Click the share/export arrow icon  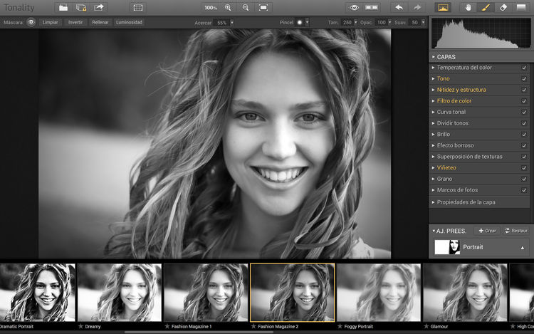tap(99, 8)
